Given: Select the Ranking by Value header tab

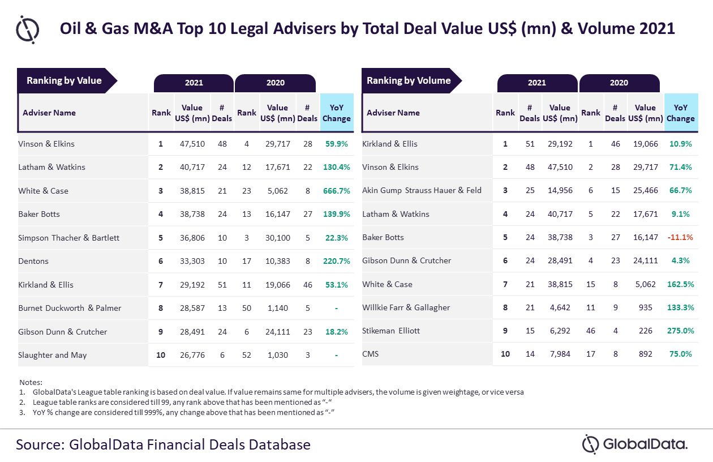Looking at the screenshot, I should 67,80.
